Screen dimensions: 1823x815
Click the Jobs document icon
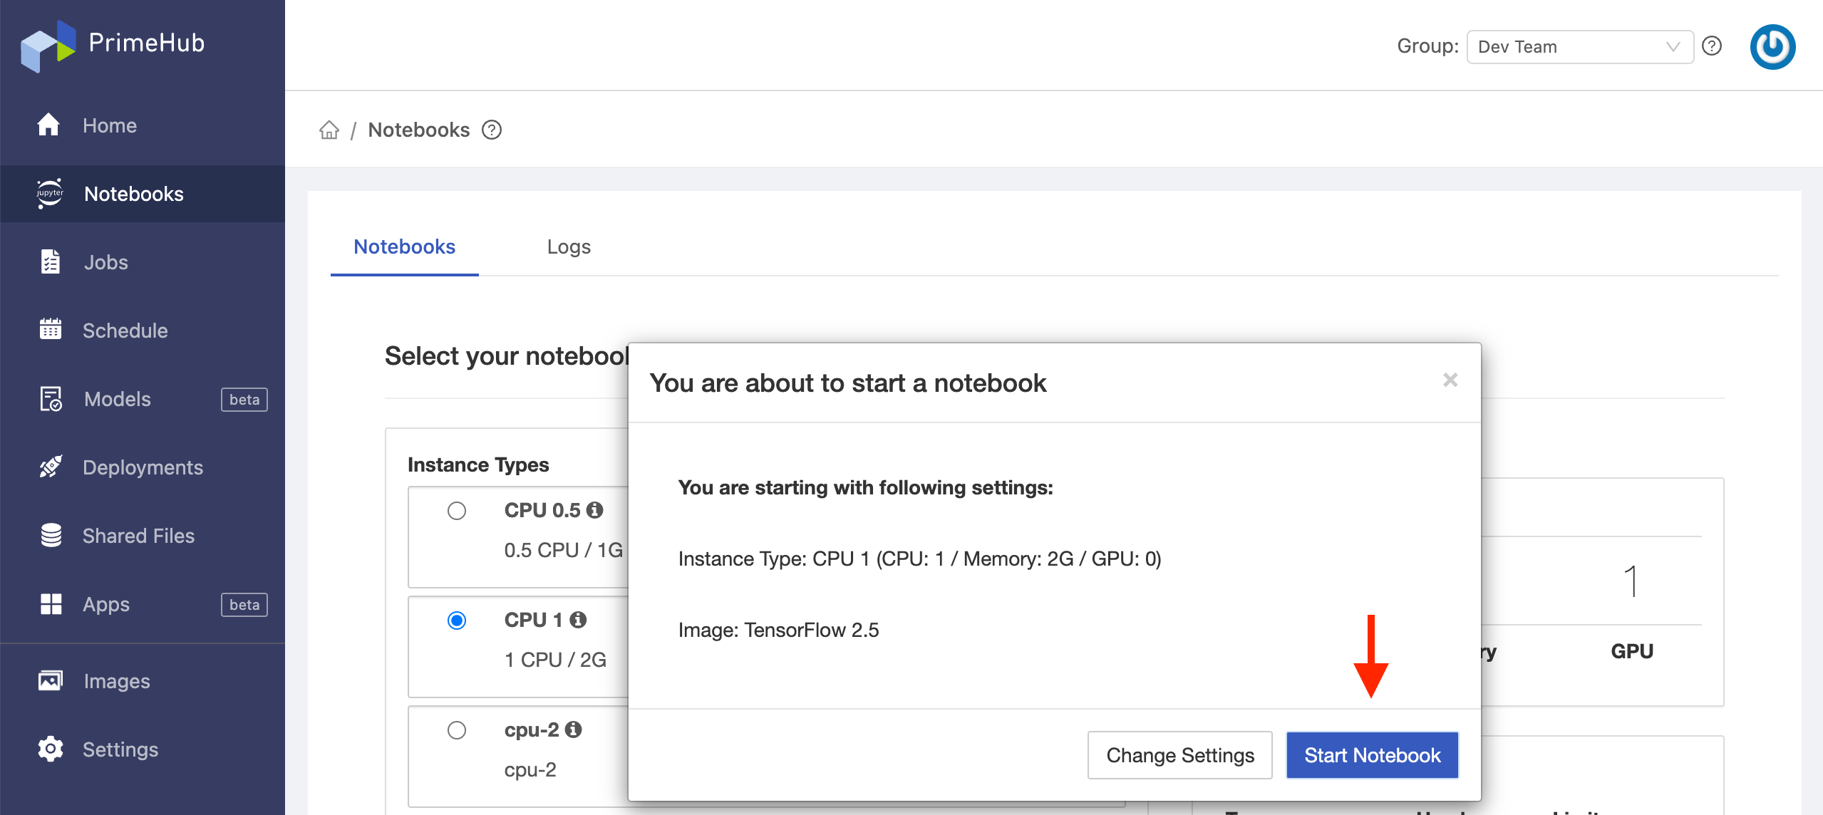click(x=50, y=261)
